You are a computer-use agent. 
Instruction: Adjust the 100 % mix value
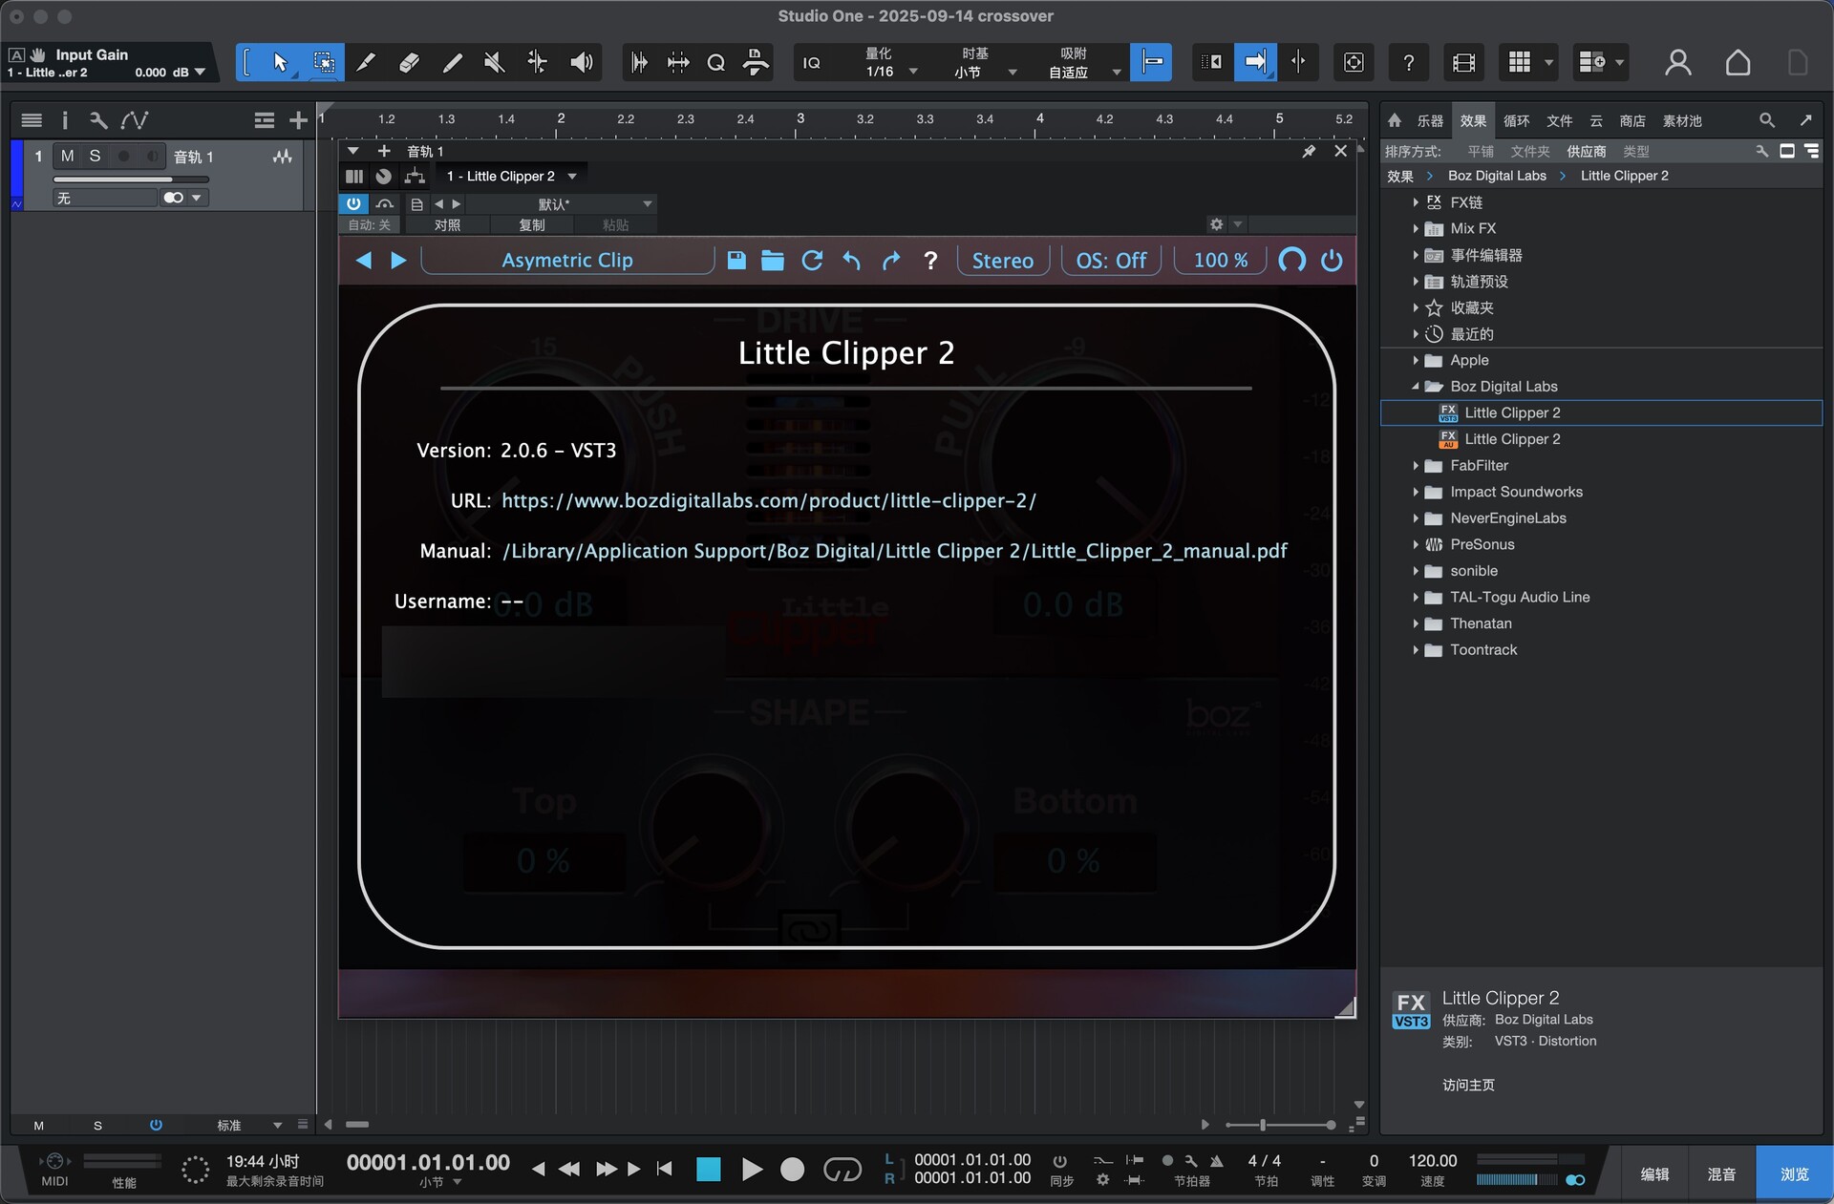pos(1221,261)
